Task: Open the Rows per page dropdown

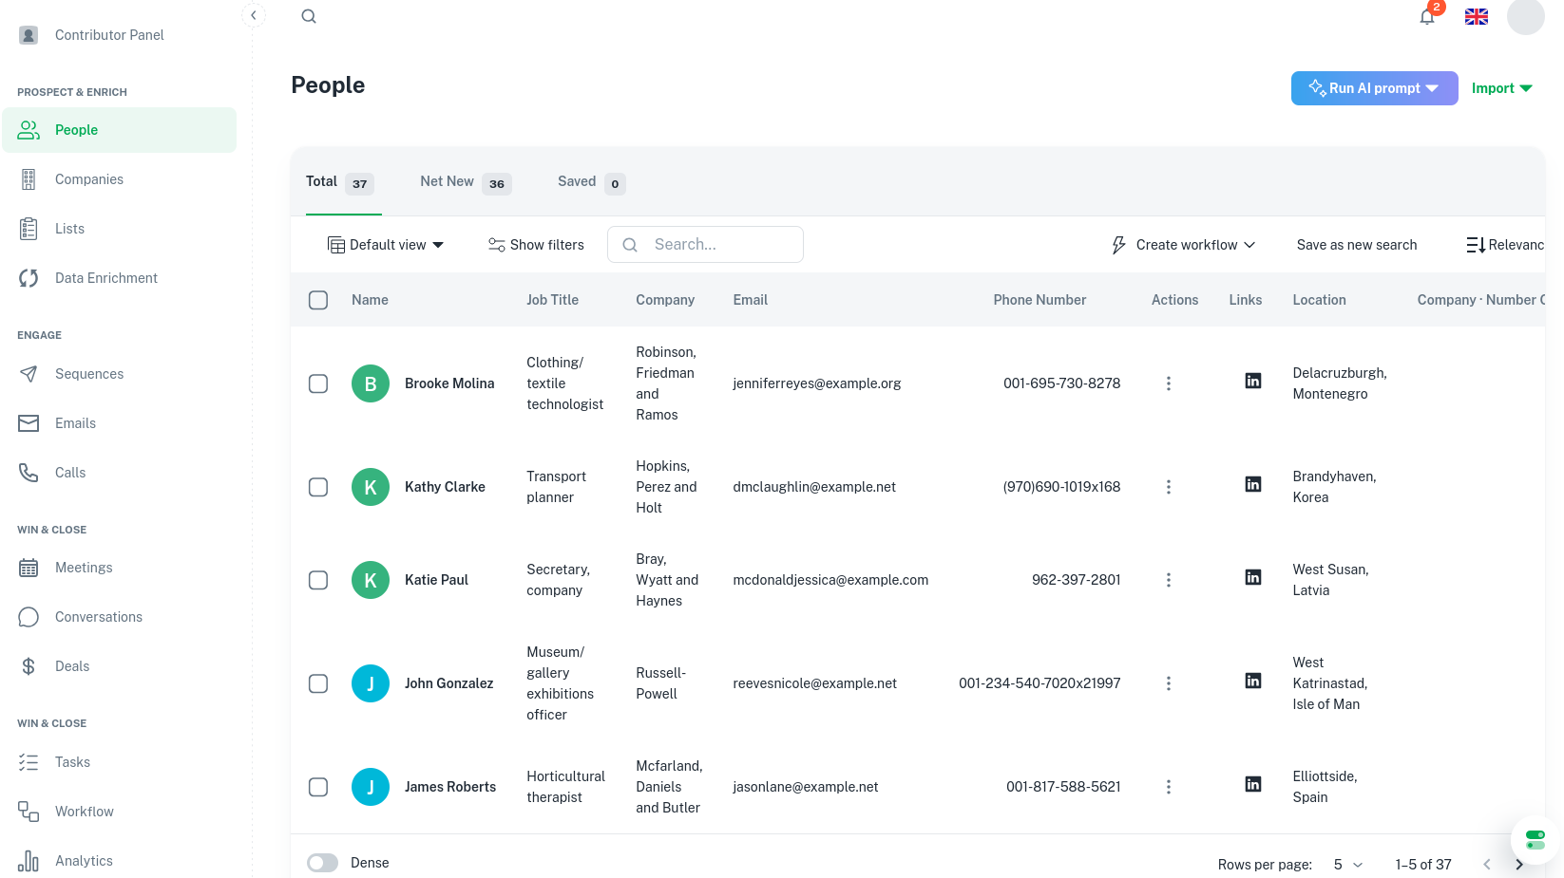Action: tap(1347, 865)
